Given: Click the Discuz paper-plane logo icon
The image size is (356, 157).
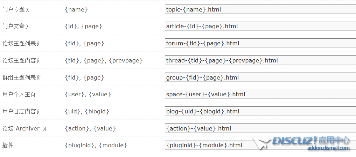Looking at the screenshot, I should point(261,143).
